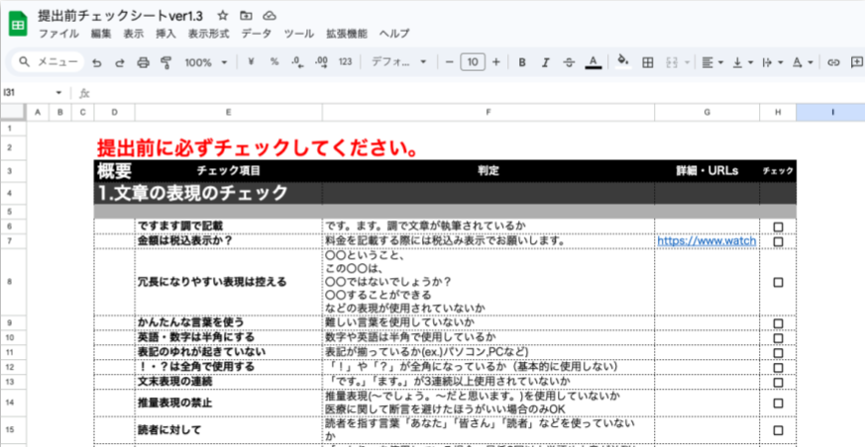Open the データ menu

pyautogui.click(x=257, y=34)
